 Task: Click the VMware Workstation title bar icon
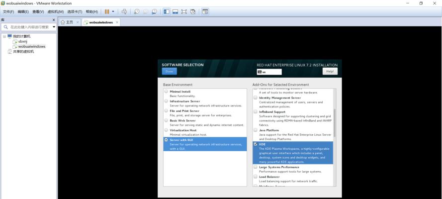pyautogui.click(x=3, y=3)
